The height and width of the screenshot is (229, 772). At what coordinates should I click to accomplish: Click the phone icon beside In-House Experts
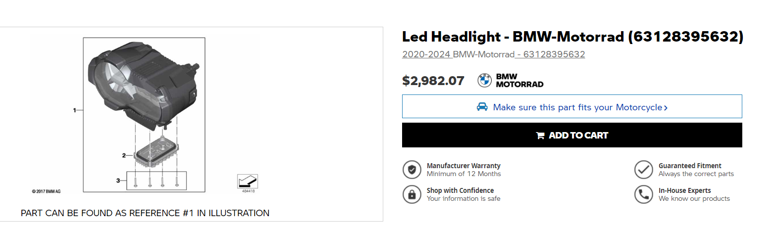643,194
